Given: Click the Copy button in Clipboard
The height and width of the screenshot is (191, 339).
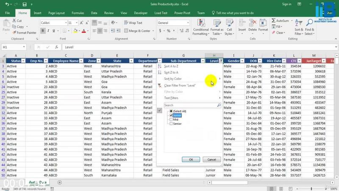Looking at the screenshot, I should tap(18, 27).
